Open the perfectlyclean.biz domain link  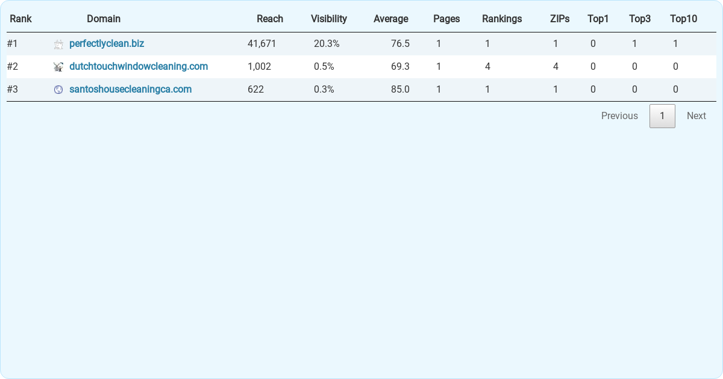coord(107,43)
